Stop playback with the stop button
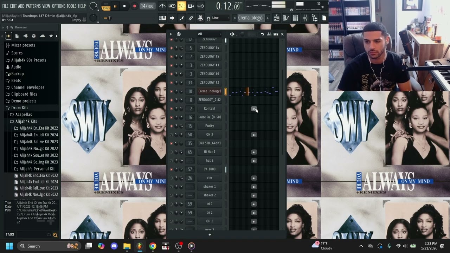The image size is (450, 253). pyautogui.click(x=124, y=6)
